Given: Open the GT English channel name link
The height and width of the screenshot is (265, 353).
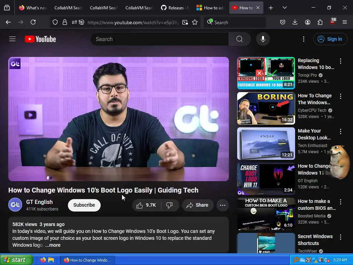Looking at the screenshot, I should pyautogui.click(x=39, y=202).
